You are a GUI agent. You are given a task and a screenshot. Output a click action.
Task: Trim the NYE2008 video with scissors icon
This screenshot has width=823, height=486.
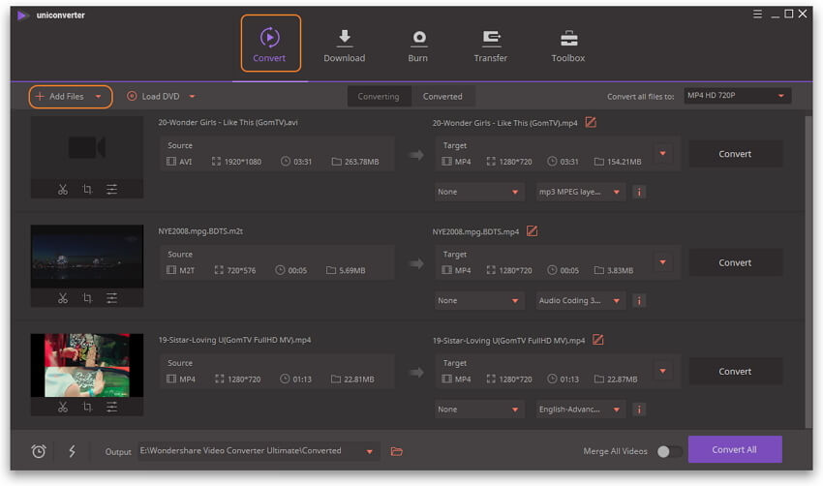tap(63, 298)
